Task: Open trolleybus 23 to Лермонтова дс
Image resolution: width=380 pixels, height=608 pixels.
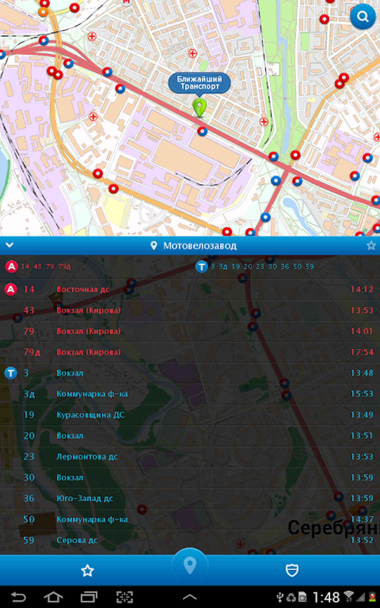Action: click(x=190, y=456)
